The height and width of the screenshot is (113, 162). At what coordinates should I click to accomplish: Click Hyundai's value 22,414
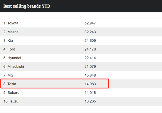pyautogui.click(x=90, y=58)
